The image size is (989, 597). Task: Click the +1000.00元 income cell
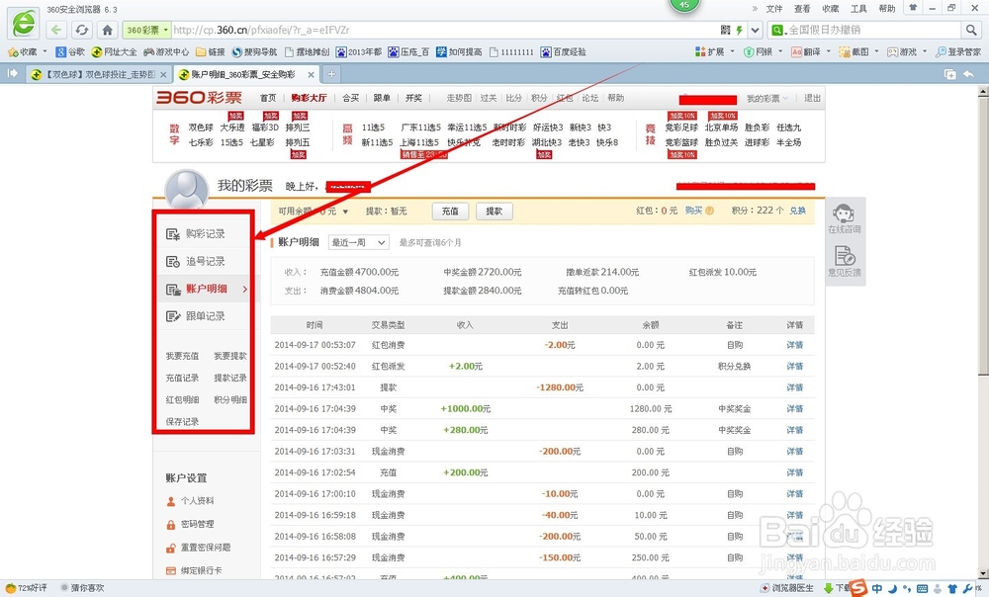(465, 408)
